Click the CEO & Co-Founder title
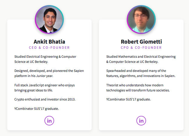 (49, 48)
